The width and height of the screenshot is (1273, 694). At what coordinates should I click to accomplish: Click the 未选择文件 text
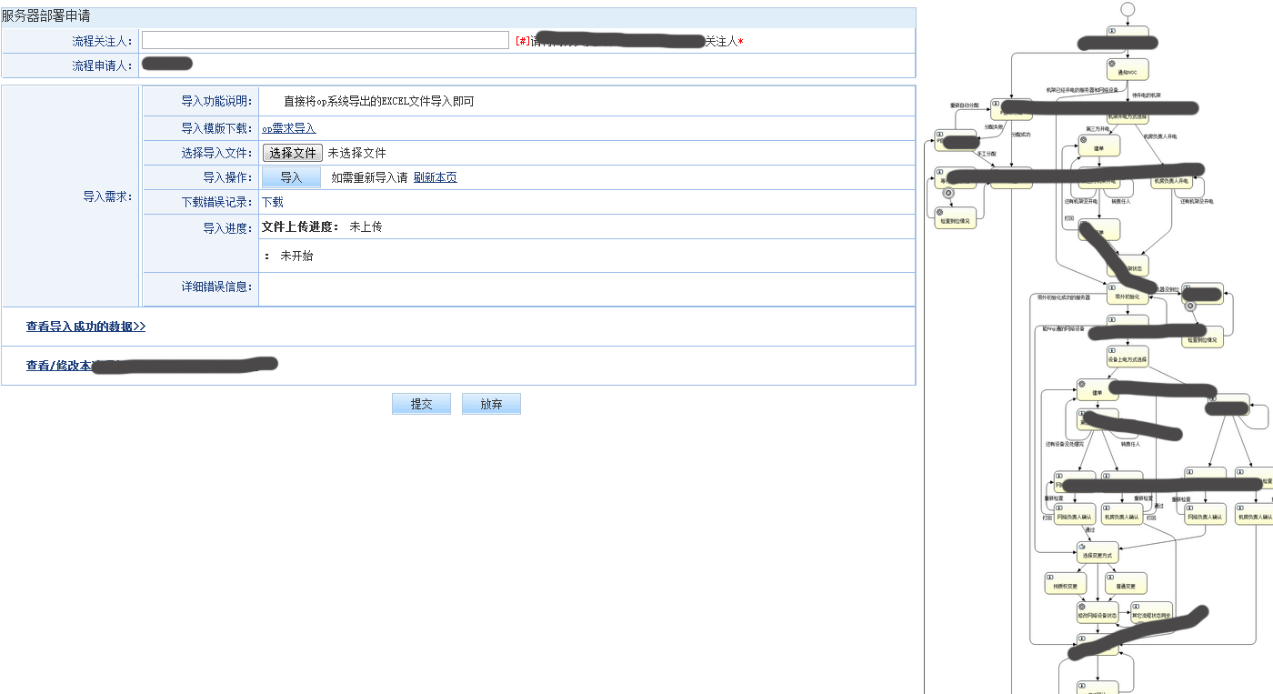(x=356, y=153)
